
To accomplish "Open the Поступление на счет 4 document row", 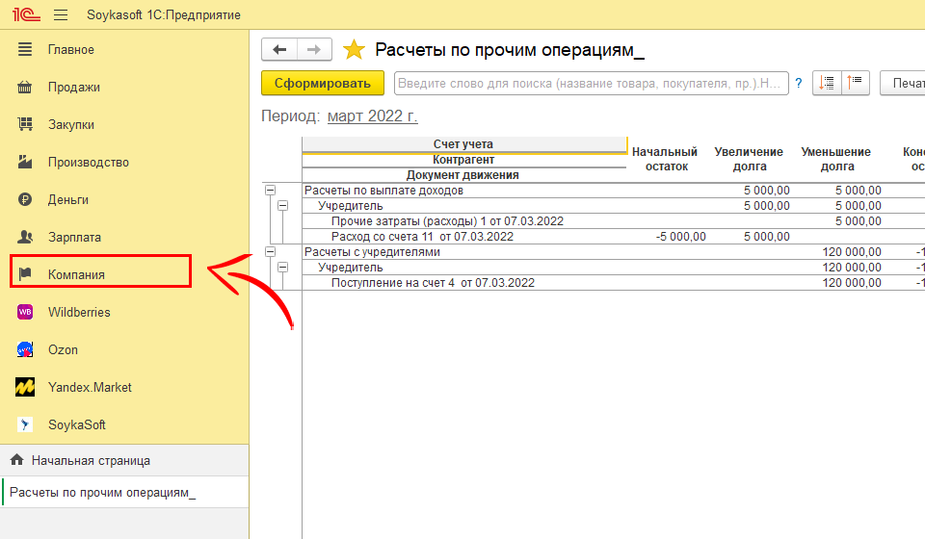I will point(433,283).
